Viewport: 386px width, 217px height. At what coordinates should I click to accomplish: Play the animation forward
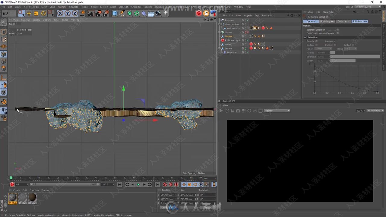138,184
